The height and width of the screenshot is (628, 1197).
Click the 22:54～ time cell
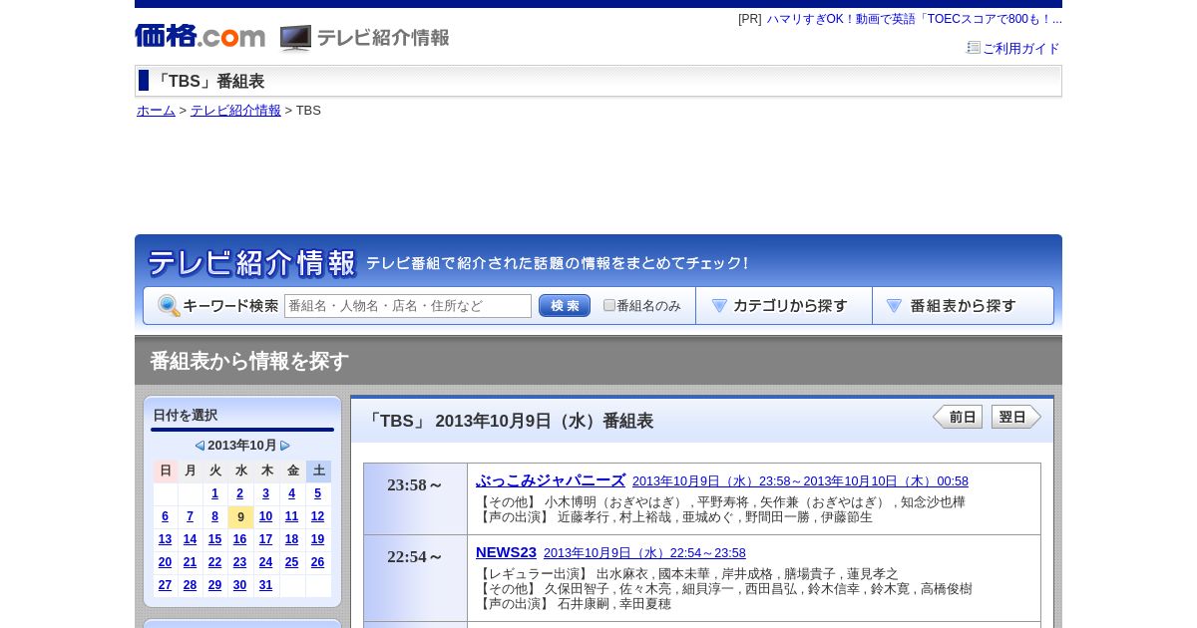click(x=415, y=578)
